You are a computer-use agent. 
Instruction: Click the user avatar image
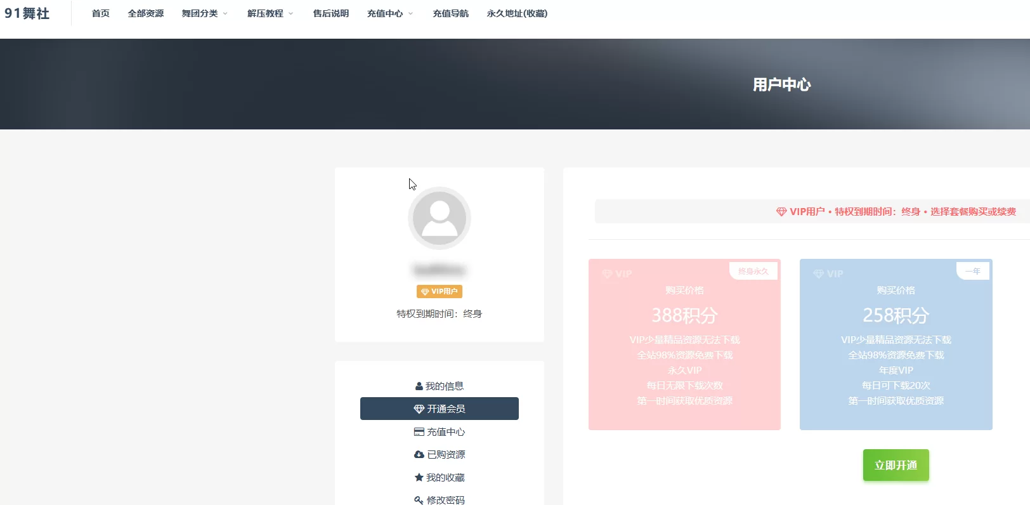[x=440, y=218]
